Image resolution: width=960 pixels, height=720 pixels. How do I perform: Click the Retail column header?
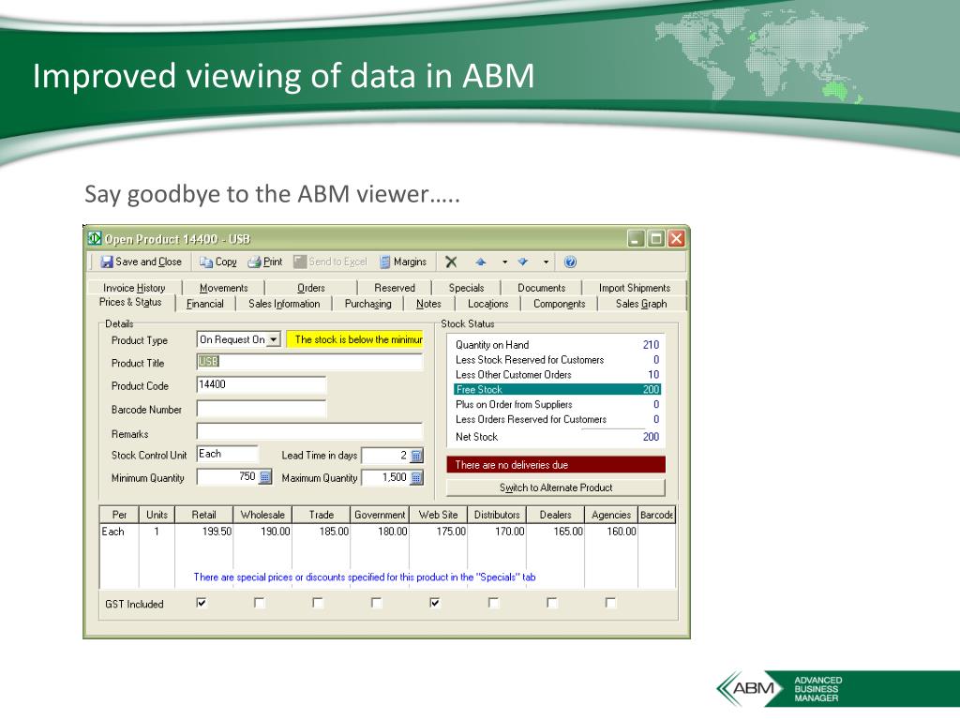pos(203,515)
